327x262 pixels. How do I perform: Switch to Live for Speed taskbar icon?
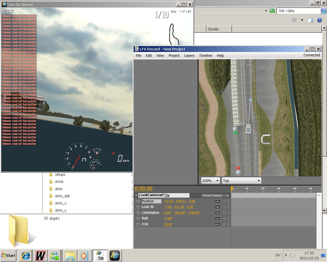(x=115, y=256)
